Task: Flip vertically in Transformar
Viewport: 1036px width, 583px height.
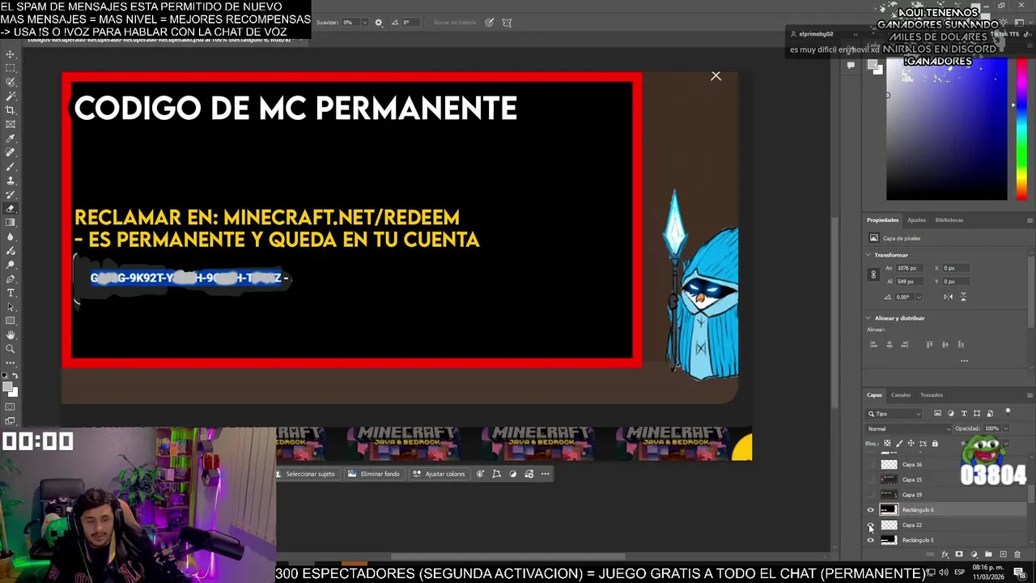Action: pyautogui.click(x=962, y=297)
